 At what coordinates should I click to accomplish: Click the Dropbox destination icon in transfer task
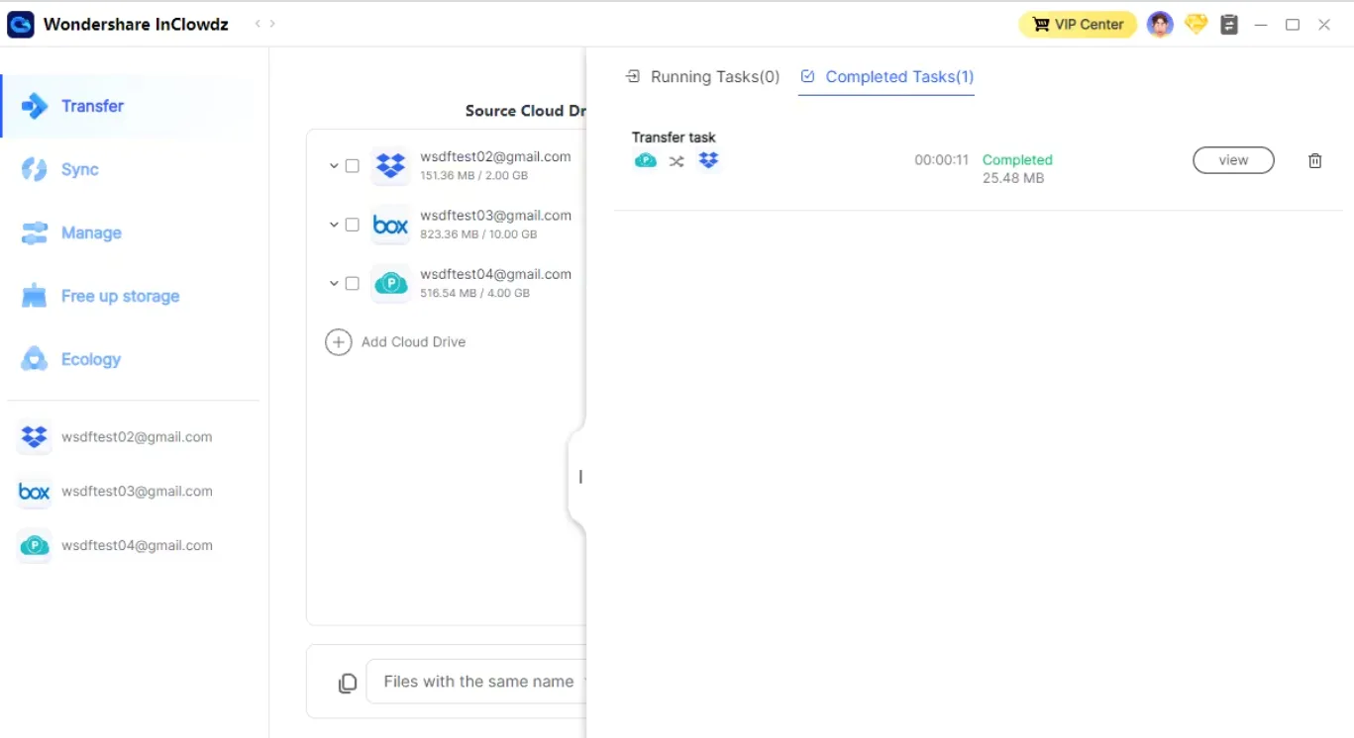point(708,160)
